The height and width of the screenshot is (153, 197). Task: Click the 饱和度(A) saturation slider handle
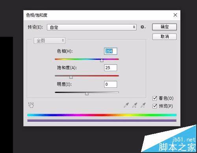point(71,77)
